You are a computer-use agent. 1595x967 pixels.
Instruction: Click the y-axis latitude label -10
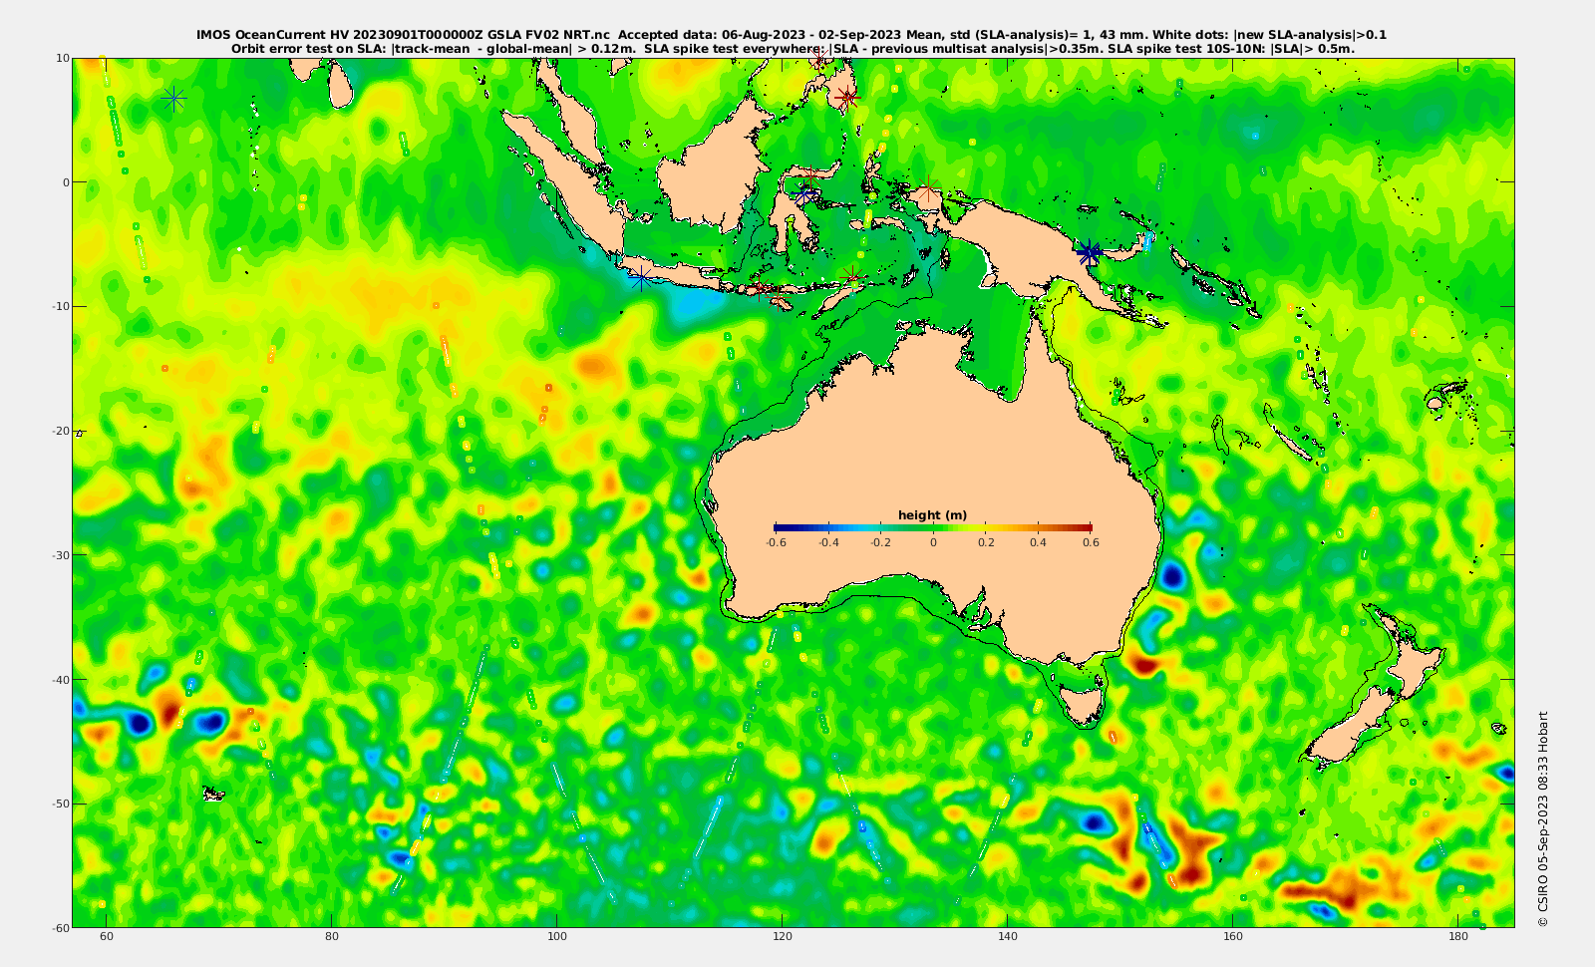60,306
